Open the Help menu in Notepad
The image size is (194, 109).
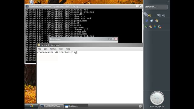(68, 49)
